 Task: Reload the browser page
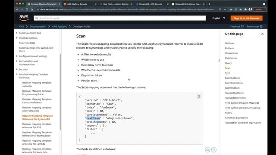coord(27,9)
